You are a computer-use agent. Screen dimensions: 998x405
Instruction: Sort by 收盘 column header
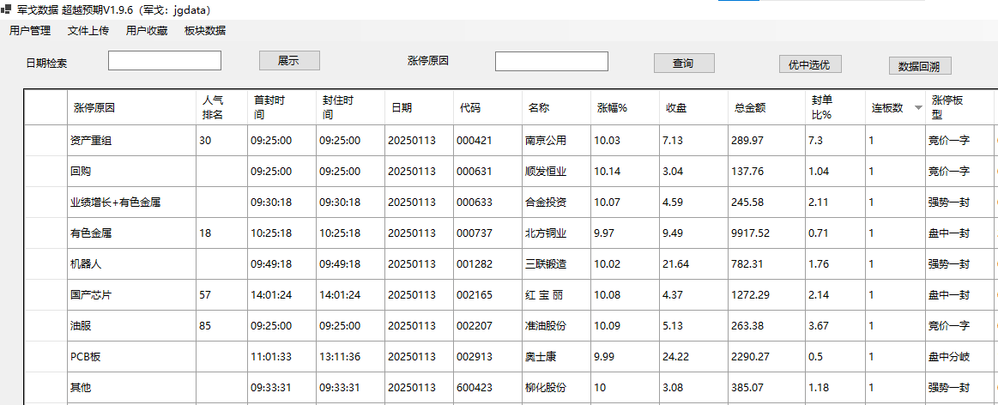pos(694,107)
